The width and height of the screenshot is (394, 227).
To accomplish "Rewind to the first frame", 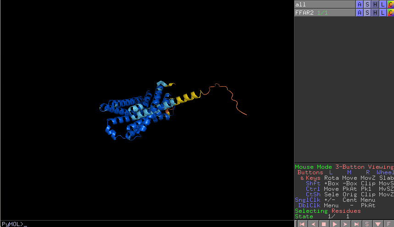I will point(302,224).
